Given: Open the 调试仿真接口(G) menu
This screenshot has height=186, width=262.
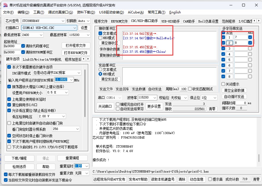Looking at the screenshot, I should tap(60, 12).
